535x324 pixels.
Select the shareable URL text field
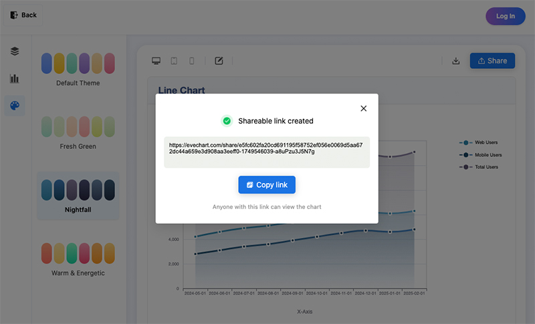267,152
